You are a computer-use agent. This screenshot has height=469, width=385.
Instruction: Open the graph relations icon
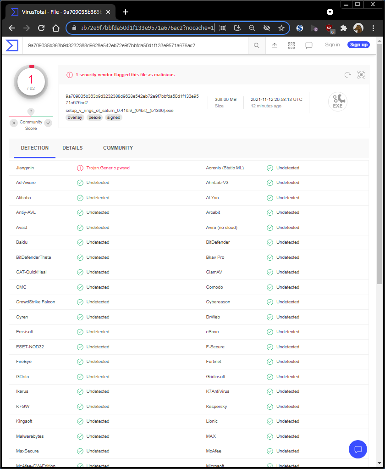coord(362,75)
